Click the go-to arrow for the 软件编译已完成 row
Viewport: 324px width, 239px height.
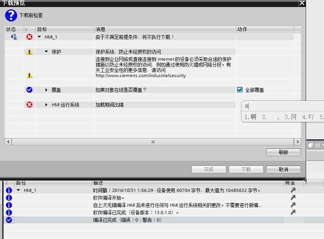[293, 212]
